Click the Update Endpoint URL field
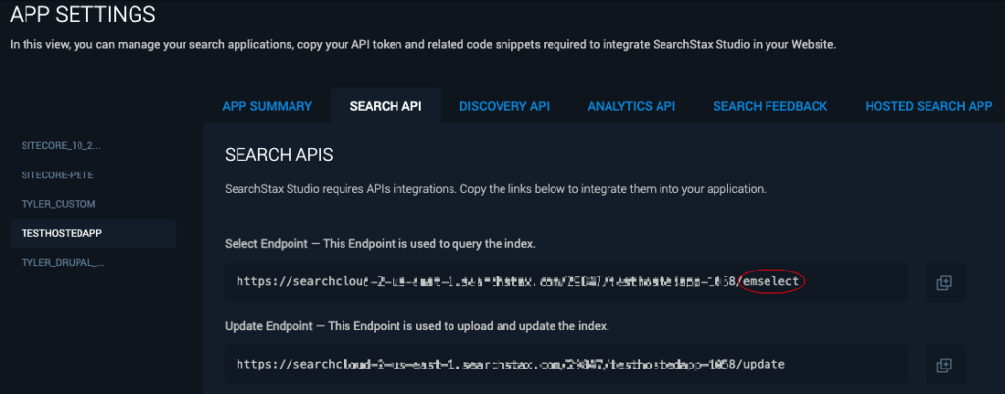This screenshot has height=394, width=1005. [x=566, y=365]
